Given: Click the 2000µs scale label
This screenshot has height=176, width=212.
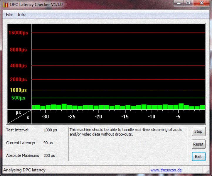Looking at the screenshot, I should pos(18,79).
